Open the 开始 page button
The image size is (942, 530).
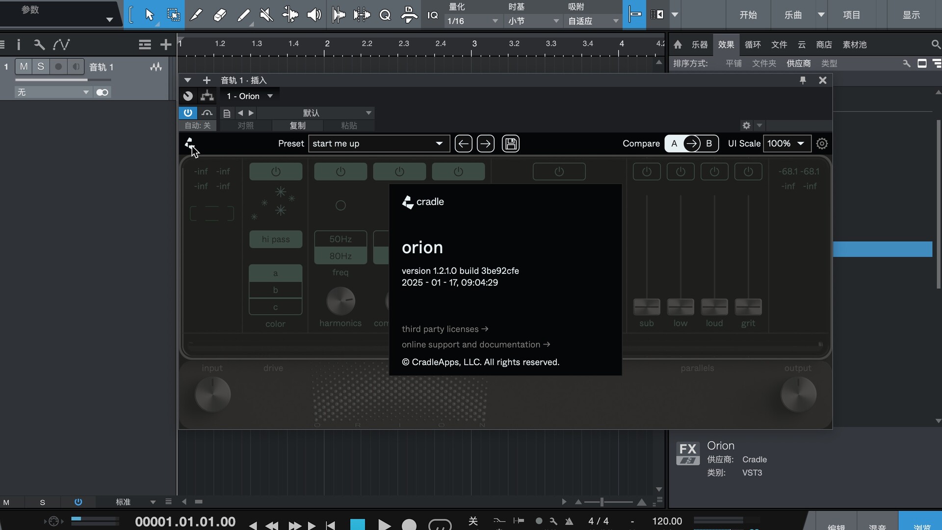tap(748, 15)
